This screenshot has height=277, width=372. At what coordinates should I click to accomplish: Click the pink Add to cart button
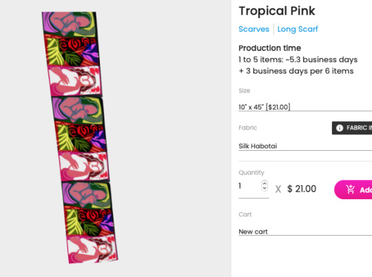pos(353,189)
